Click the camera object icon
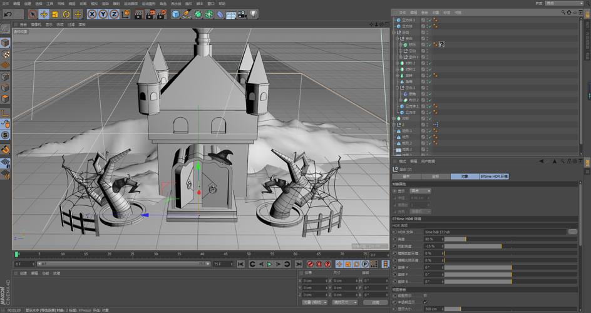Screen dimensions: 591x313 242,14
